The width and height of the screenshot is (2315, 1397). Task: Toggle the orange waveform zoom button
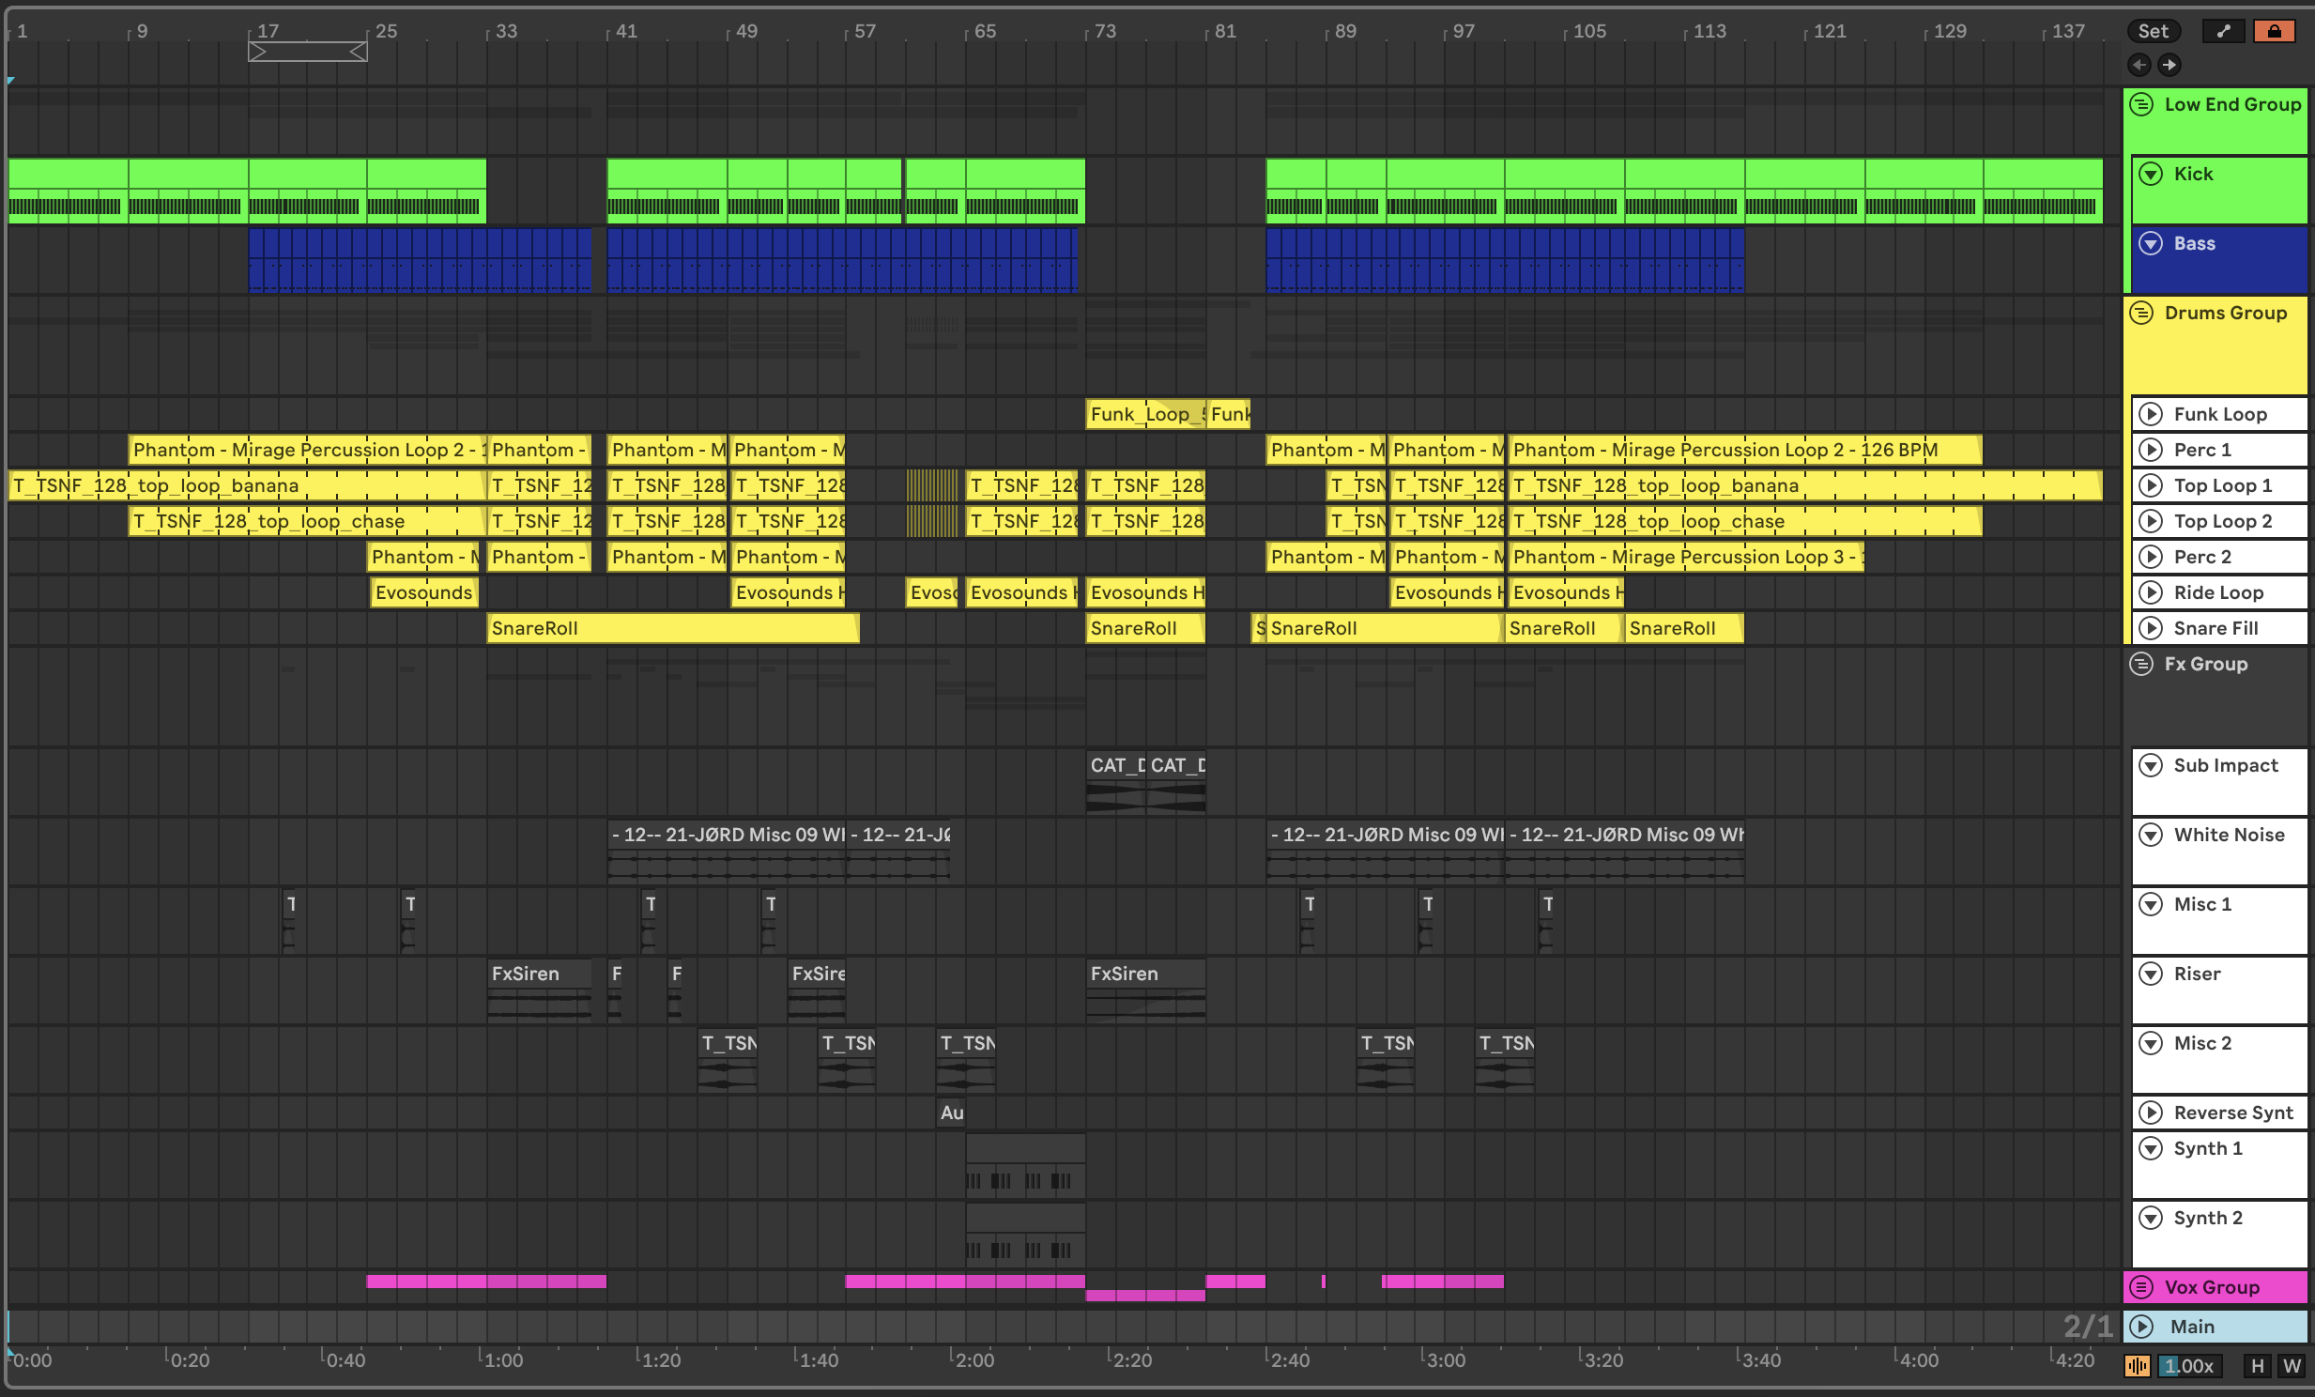[x=2138, y=1366]
